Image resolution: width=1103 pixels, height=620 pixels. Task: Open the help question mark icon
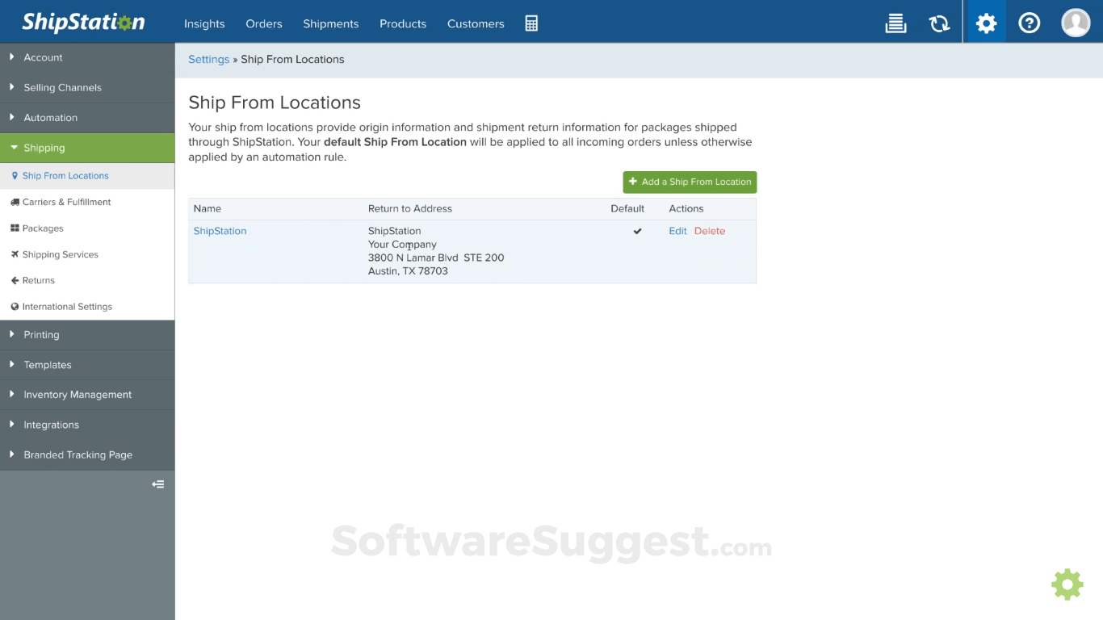(x=1029, y=23)
